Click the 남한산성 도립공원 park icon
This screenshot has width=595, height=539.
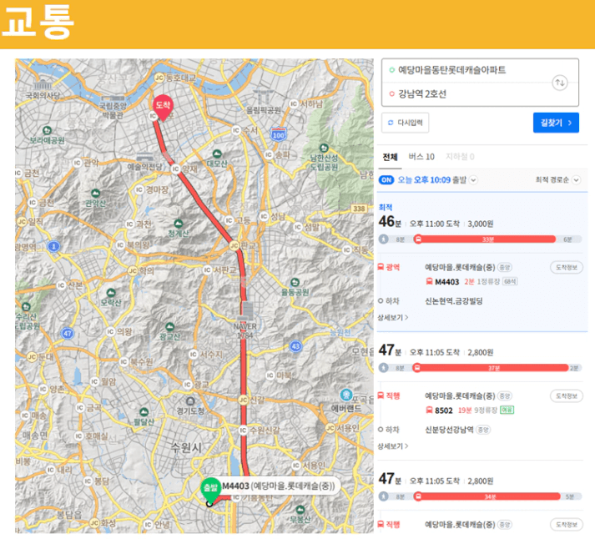click(324, 148)
